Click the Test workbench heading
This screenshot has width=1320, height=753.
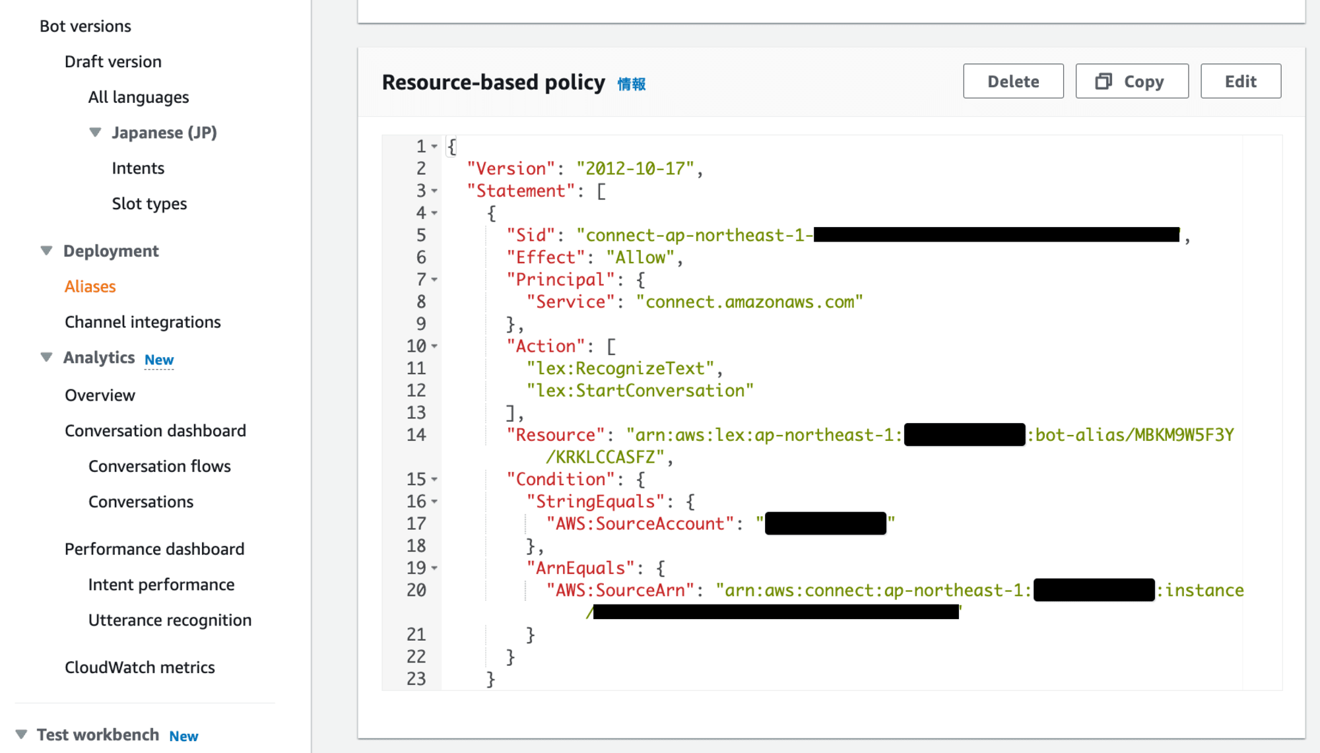pos(98,735)
